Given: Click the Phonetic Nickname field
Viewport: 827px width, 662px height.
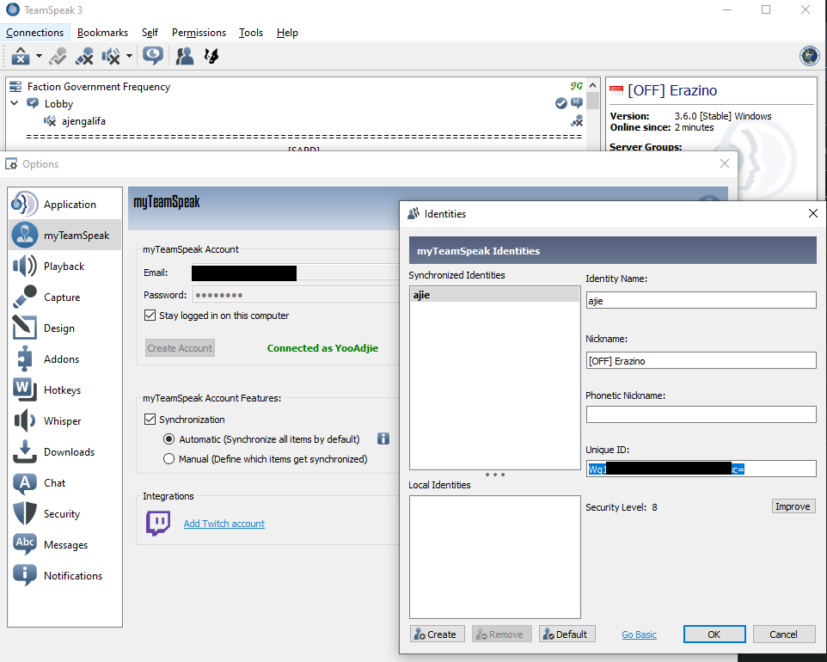Looking at the screenshot, I should tap(701, 414).
